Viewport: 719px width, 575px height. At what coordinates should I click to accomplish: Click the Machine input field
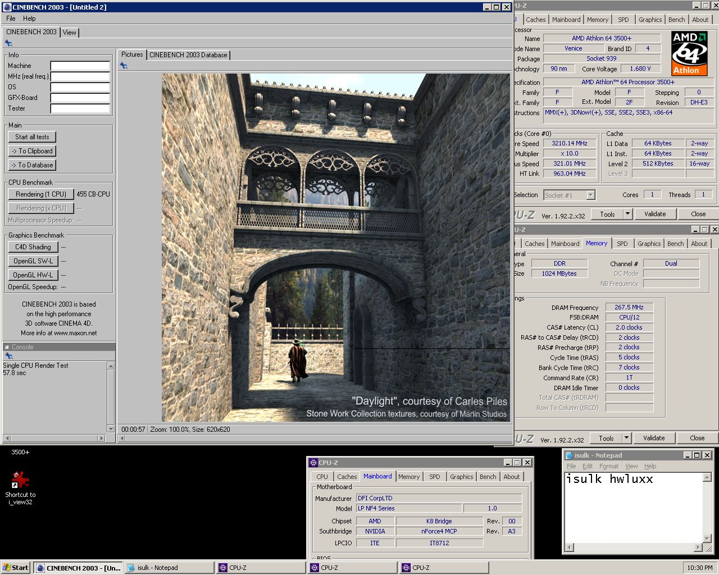(x=80, y=66)
